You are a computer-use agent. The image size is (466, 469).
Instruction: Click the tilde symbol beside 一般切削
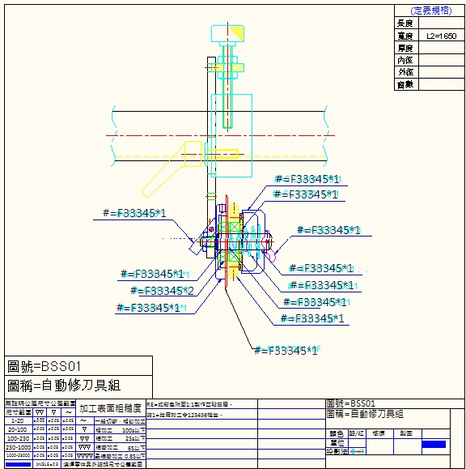coord(85,421)
